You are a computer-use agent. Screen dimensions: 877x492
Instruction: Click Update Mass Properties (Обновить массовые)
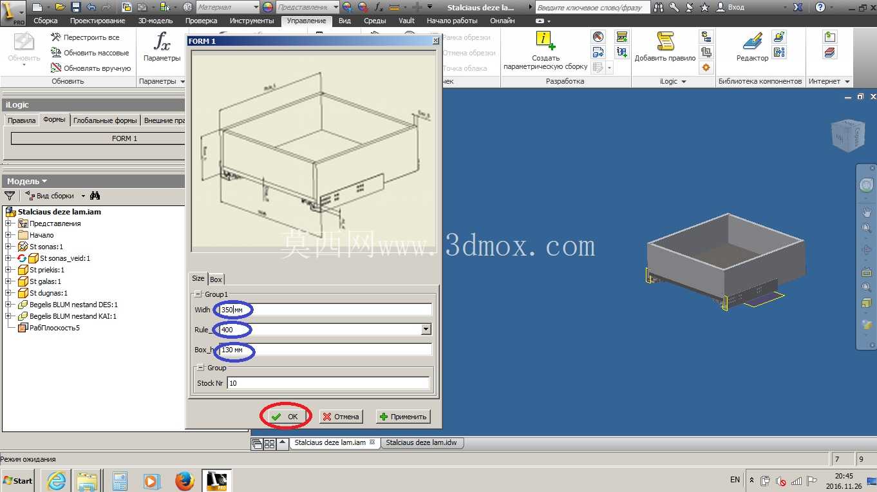[90, 53]
